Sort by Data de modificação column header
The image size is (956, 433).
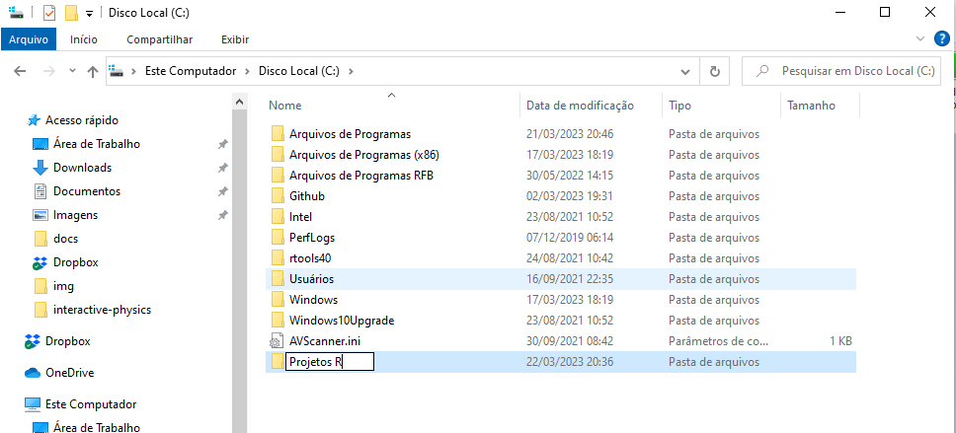580,106
